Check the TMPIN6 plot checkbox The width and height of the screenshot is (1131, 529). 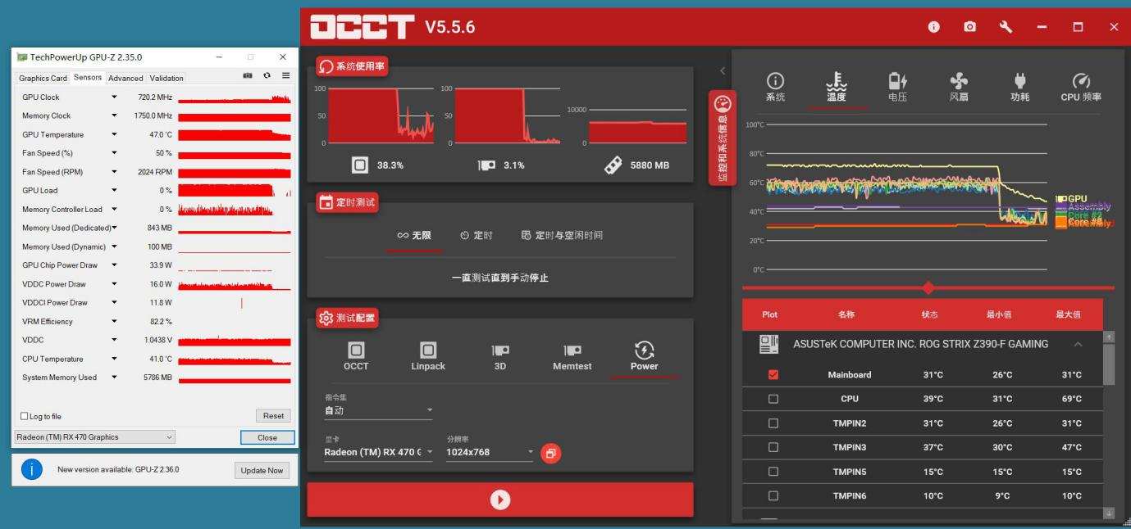pos(773,495)
